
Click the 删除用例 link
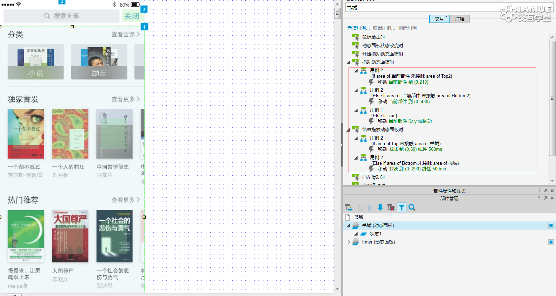[x=408, y=28]
